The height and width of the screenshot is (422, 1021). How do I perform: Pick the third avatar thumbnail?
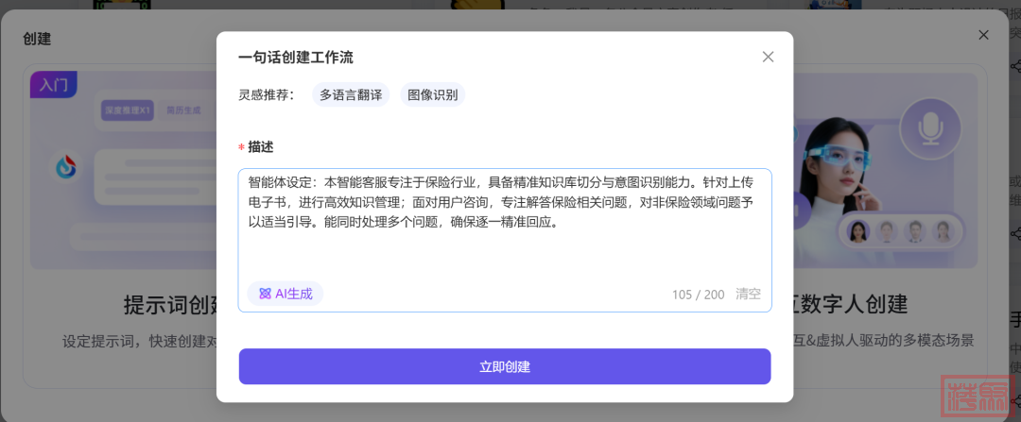pyautogui.click(x=914, y=231)
